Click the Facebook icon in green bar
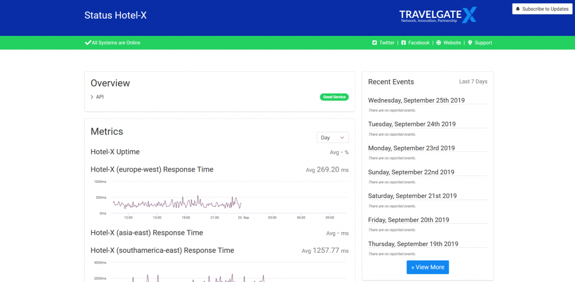Screen dimensions: 575x282 click(x=404, y=43)
